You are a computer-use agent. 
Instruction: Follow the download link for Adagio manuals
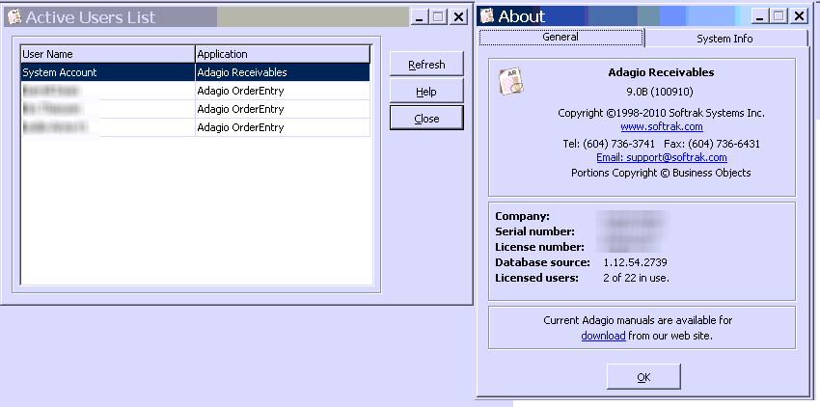click(x=603, y=336)
